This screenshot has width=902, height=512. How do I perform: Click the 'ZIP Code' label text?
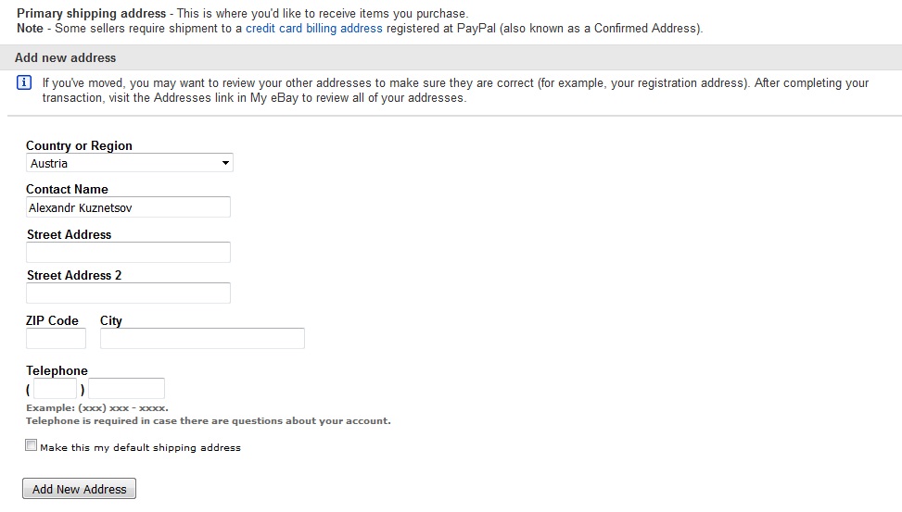click(52, 320)
